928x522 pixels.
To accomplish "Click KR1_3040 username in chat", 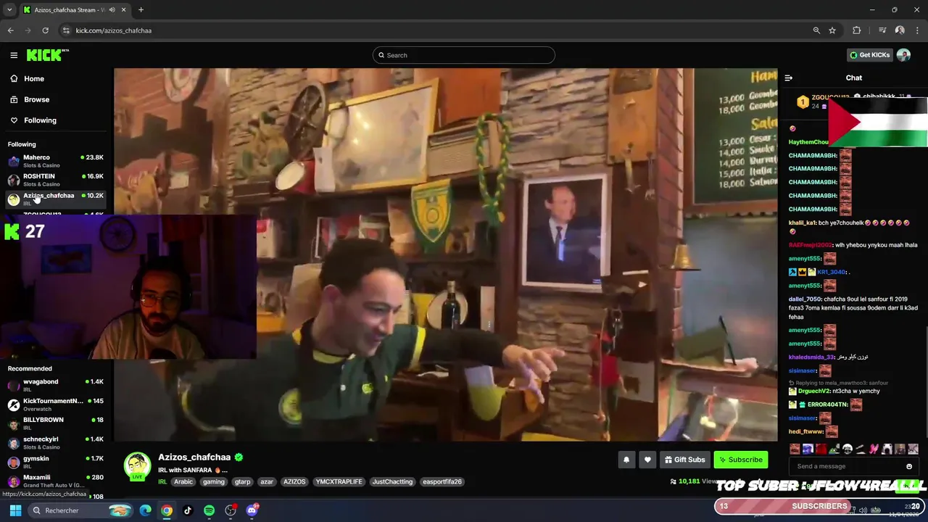I will tap(832, 273).
